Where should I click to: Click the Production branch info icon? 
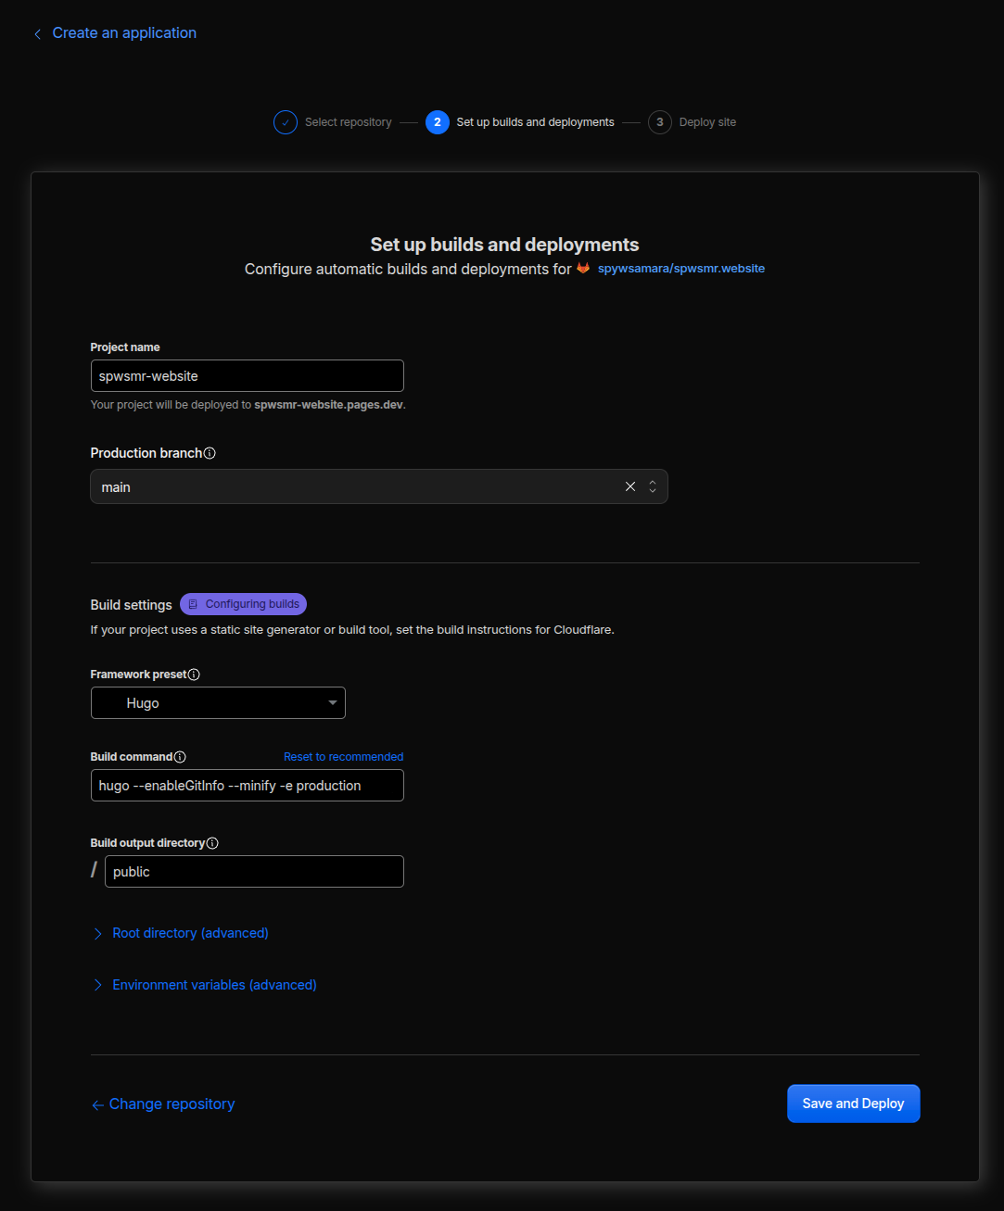point(210,453)
